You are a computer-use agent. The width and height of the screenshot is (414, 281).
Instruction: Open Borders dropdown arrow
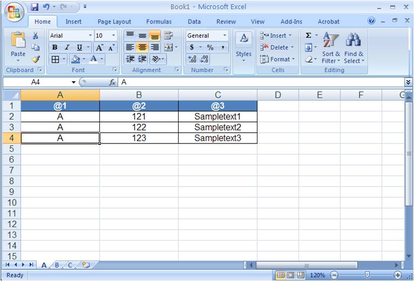point(64,59)
